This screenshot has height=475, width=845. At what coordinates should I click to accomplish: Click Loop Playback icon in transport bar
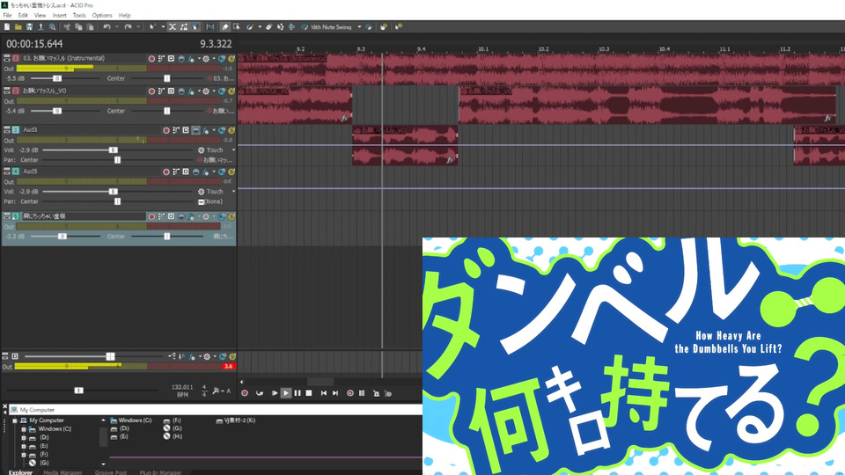(259, 393)
